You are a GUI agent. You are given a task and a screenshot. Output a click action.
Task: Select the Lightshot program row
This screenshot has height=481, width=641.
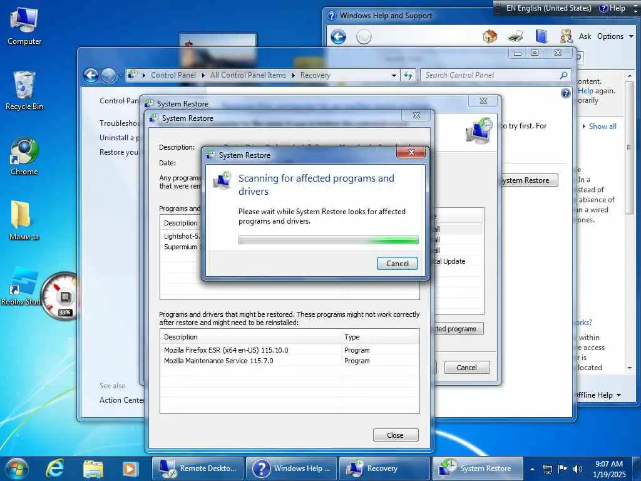coord(182,236)
